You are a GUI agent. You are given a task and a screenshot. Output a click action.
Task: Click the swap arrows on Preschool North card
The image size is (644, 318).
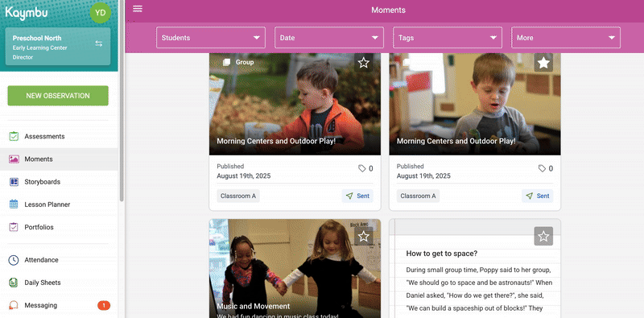99,43
